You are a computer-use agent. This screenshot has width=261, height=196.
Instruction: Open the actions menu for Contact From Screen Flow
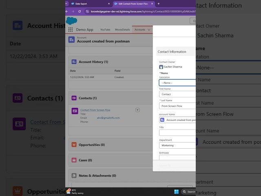pos(137,110)
